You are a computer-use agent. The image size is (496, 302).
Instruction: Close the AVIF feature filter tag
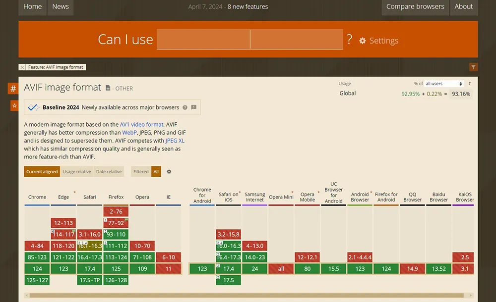click(x=22, y=67)
